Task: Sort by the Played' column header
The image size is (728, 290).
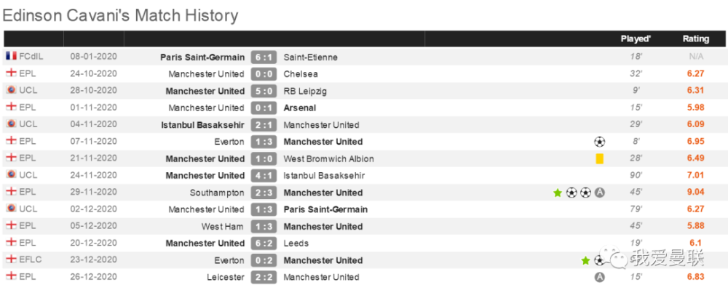Action: point(636,39)
